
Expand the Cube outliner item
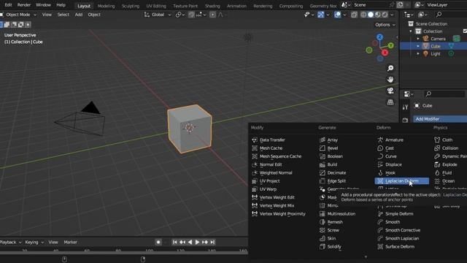click(x=418, y=46)
